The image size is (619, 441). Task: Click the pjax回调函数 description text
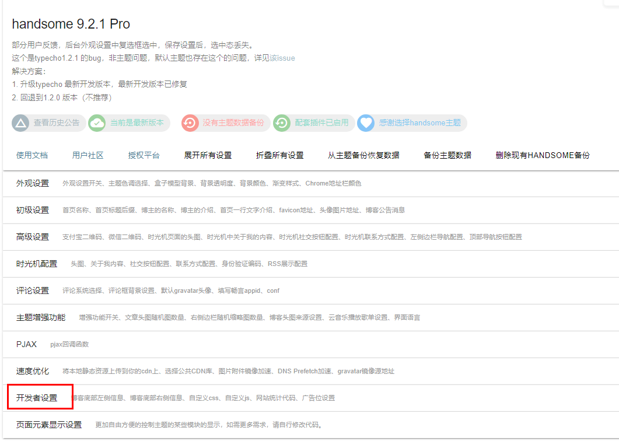[69, 345]
